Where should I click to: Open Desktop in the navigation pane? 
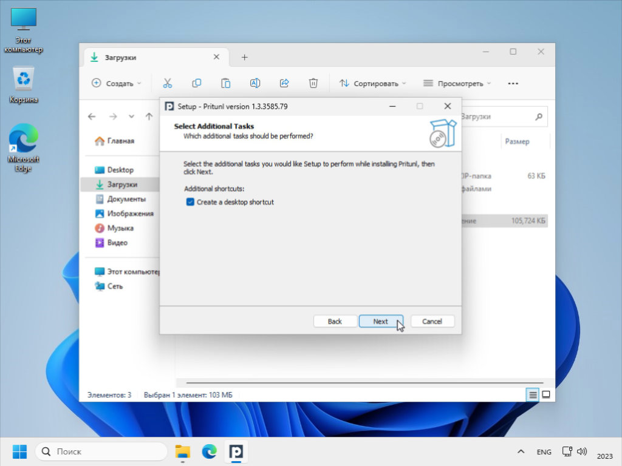[114, 170]
